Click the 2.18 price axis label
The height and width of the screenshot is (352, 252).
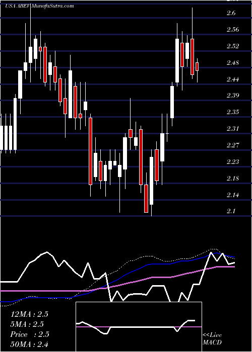pos(233,179)
